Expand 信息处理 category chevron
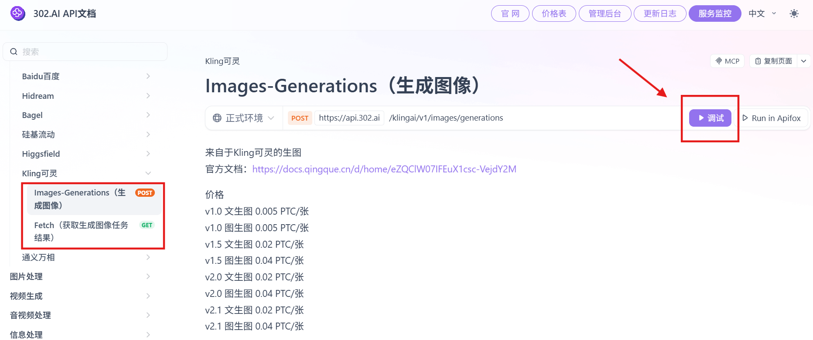 (148, 334)
